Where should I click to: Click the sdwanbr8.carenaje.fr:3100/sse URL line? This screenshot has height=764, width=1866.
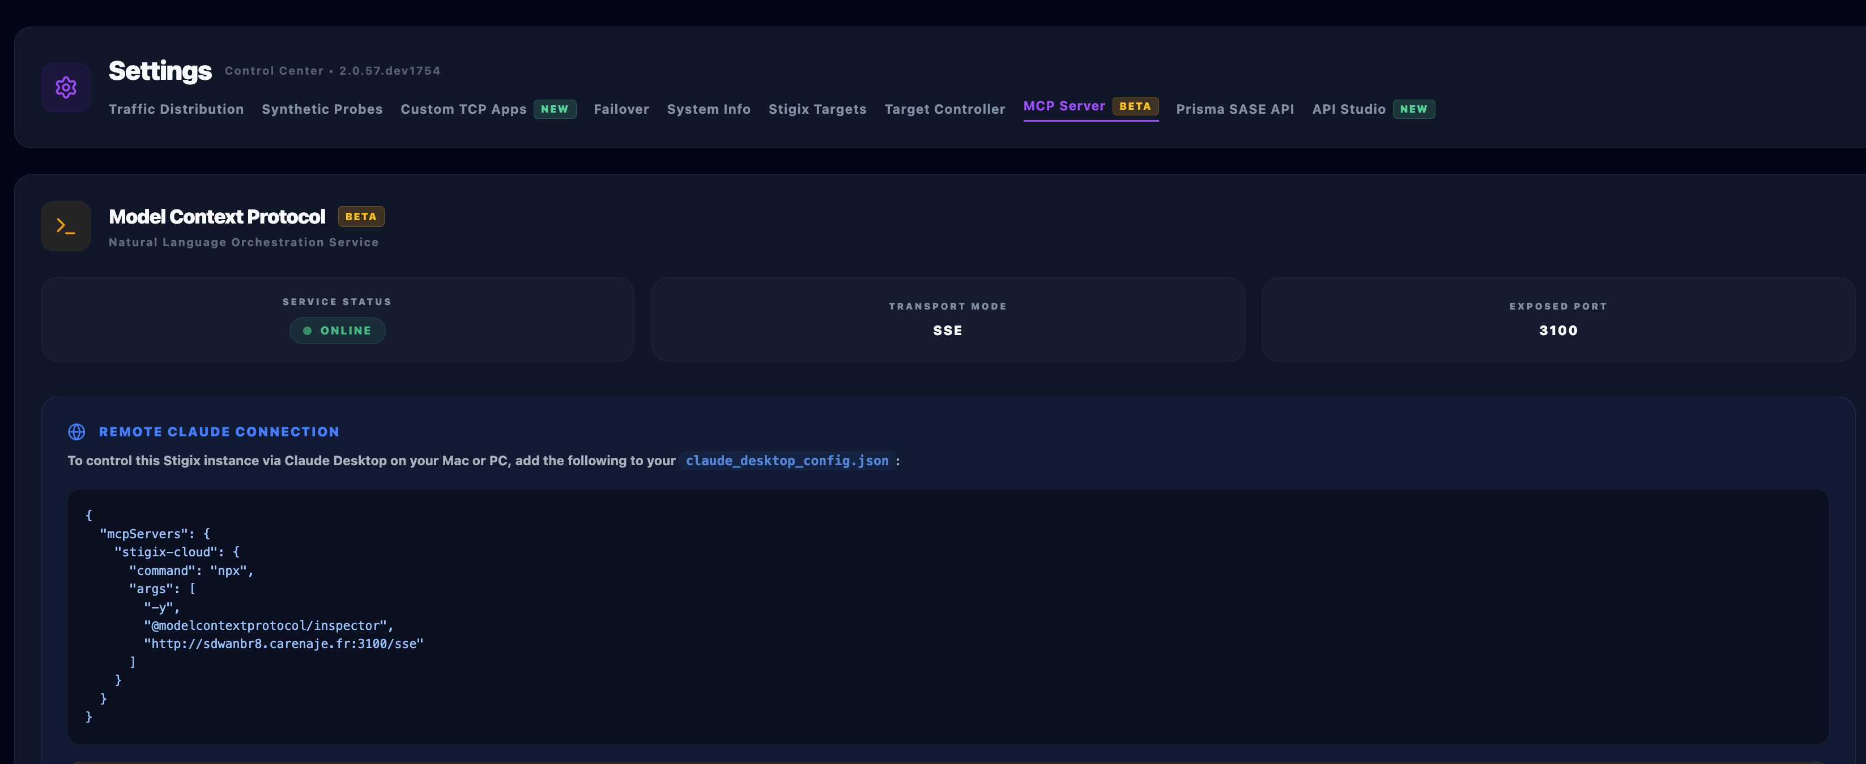283,644
